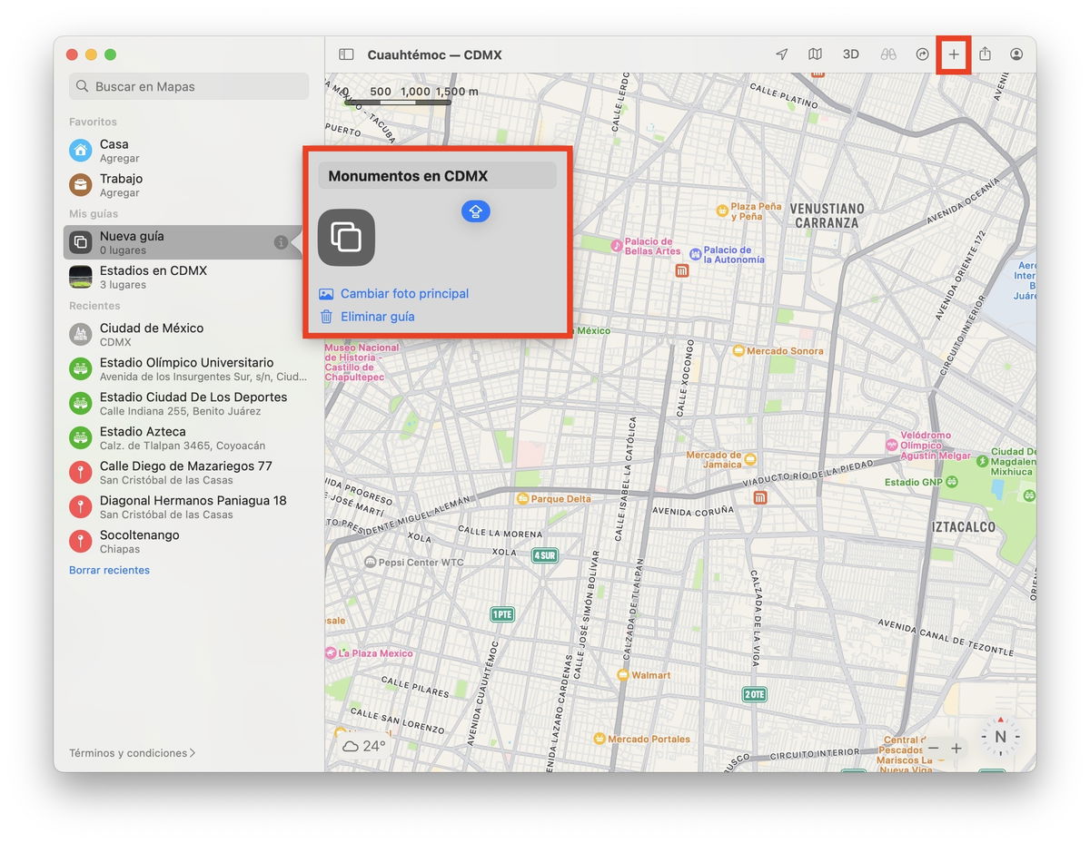This screenshot has height=843, width=1090.
Task: Open map mode selector in toolbar
Action: click(x=815, y=54)
